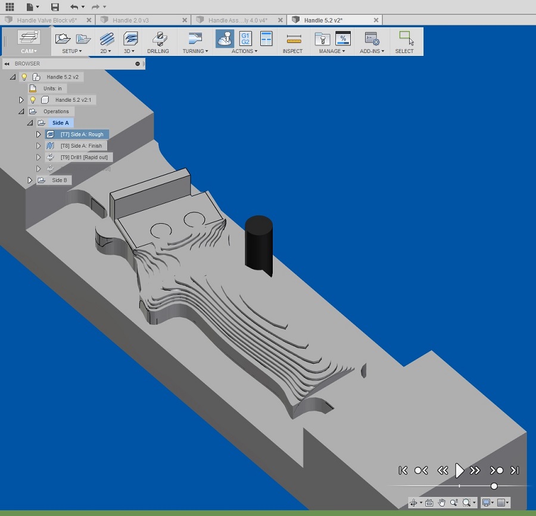This screenshot has height=516, width=536.
Task: Click the Post Process G1 G2 icon
Action: coord(245,39)
